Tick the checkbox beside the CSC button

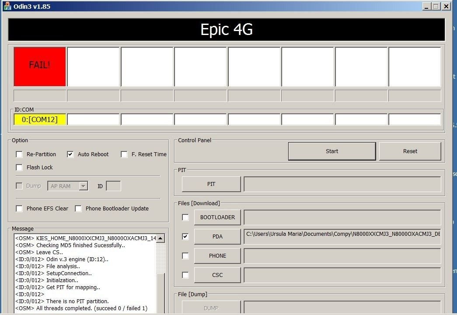click(185, 275)
